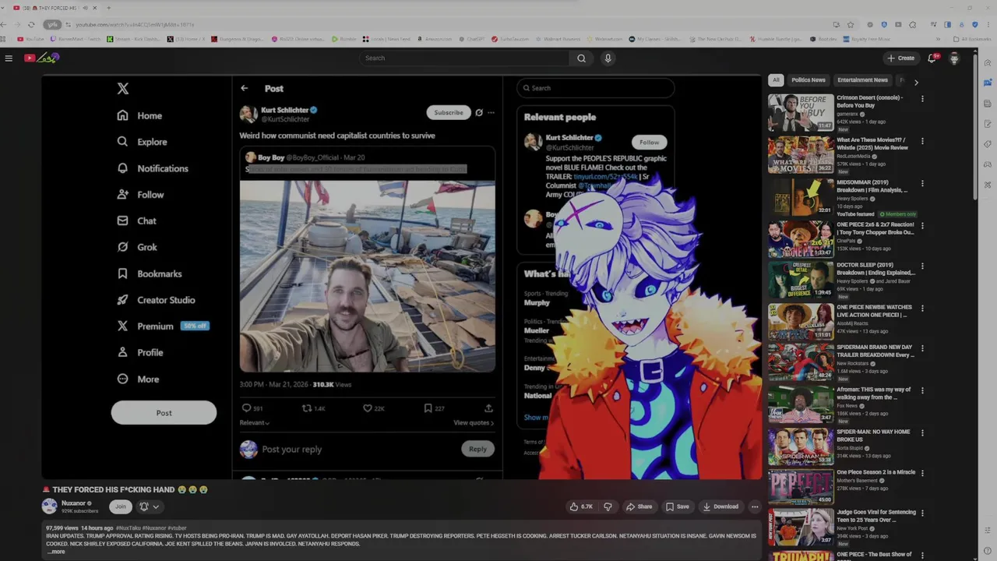997x561 pixels.
Task: Open the MIDSOMMAR (2019) Breakdown thumbnail
Action: [x=801, y=196]
